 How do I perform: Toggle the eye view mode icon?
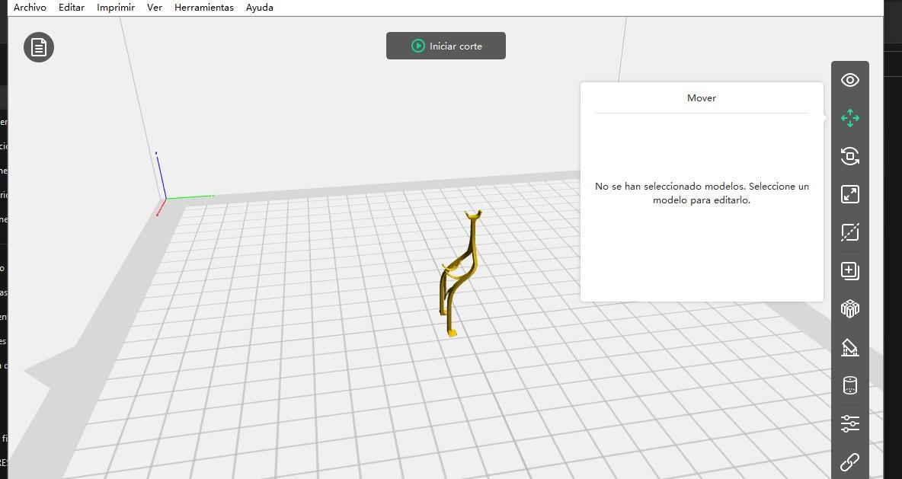pyautogui.click(x=849, y=80)
